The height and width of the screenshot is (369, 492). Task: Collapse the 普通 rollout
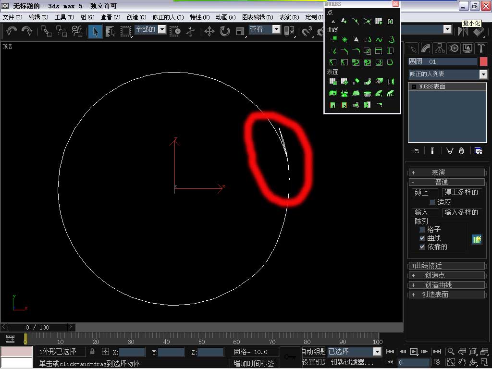(x=447, y=182)
